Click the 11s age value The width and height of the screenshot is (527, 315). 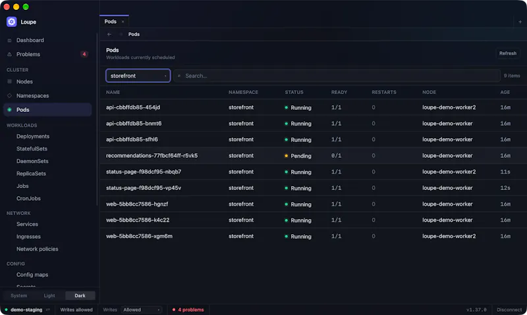pos(505,172)
